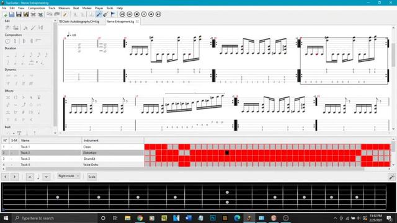
Task: Click the Scale button
Action: (92, 177)
